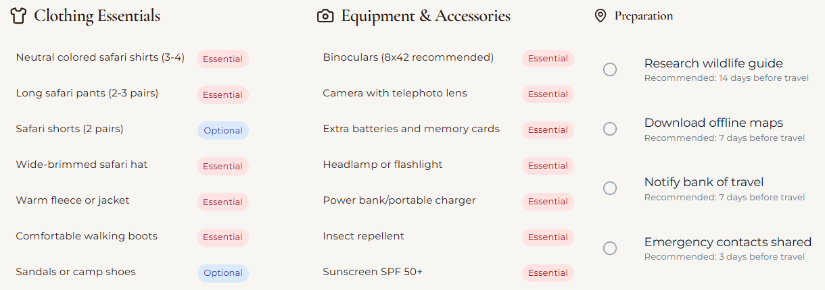Check off Emergency contacts shared
This screenshot has height=290, width=825.
(610, 248)
